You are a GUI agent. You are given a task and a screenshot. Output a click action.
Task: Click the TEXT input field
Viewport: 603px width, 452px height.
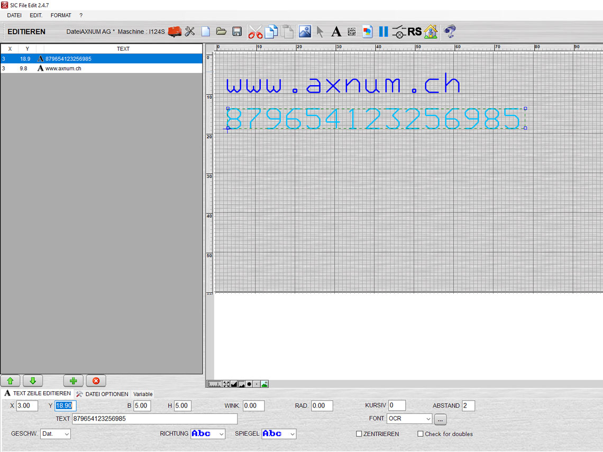coord(154,419)
